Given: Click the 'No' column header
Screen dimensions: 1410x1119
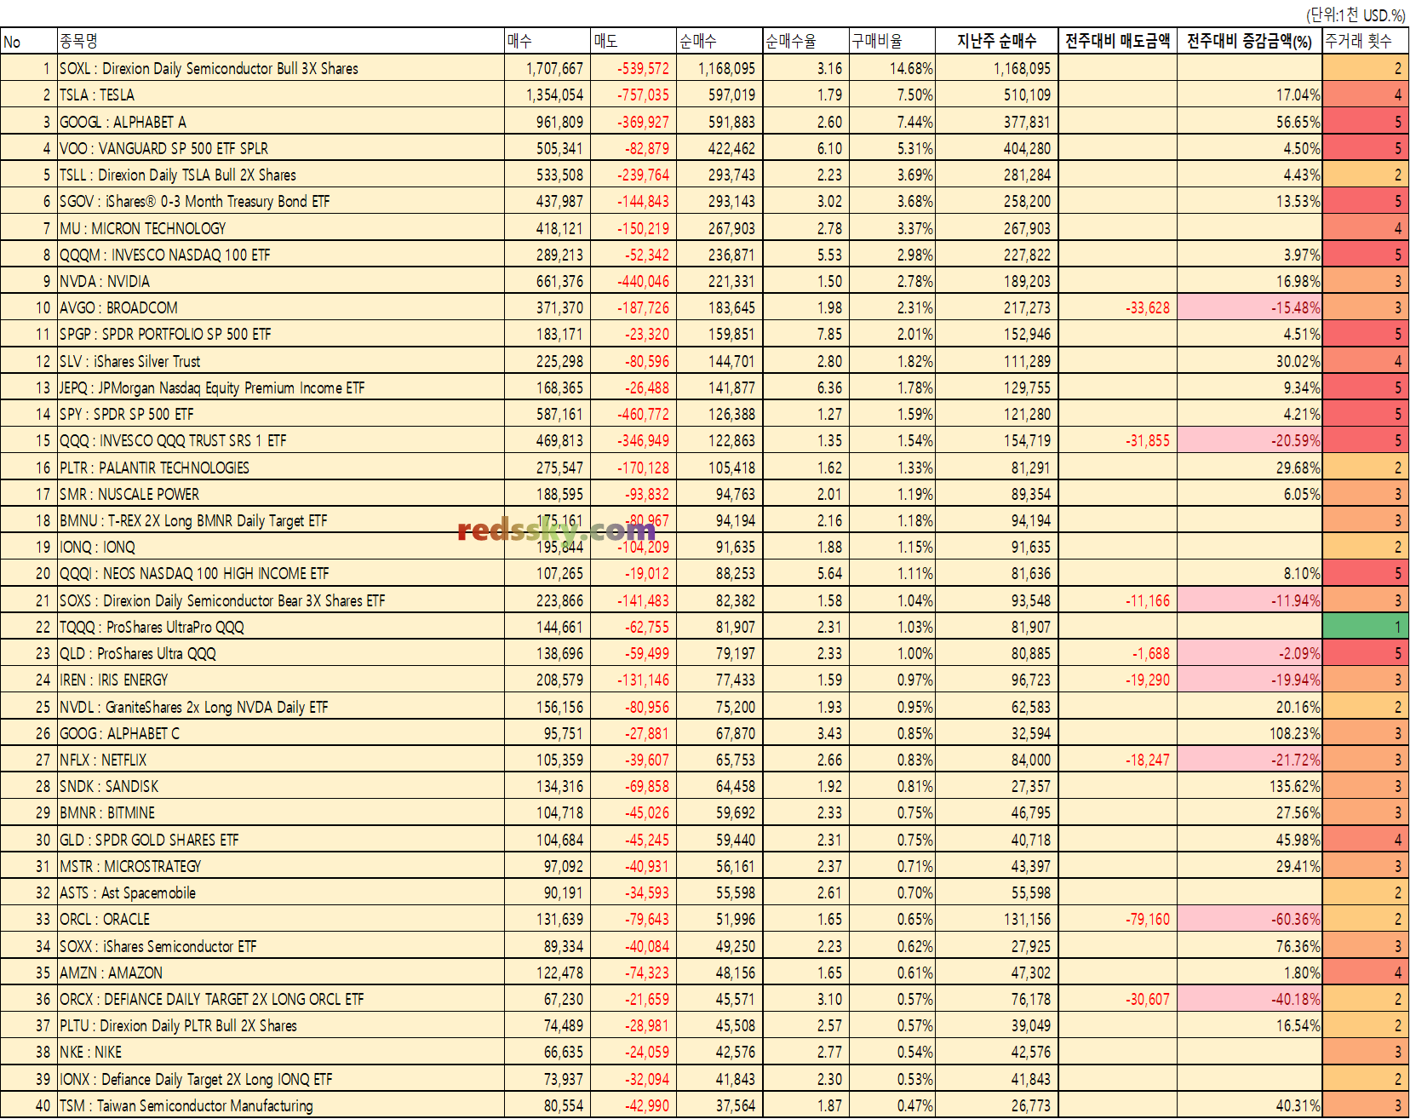Looking at the screenshot, I should (28, 41).
